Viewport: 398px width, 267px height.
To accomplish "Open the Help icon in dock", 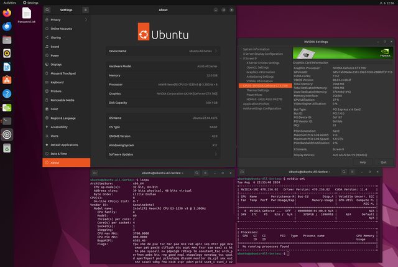I will [7, 93].
